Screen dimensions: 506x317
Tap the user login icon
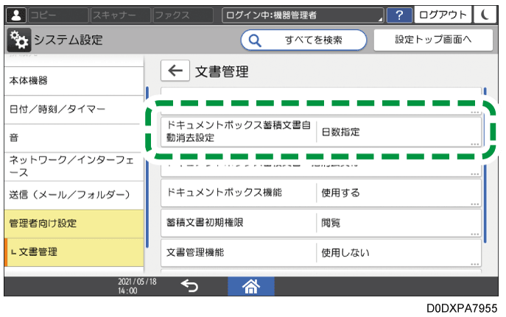[15, 15]
